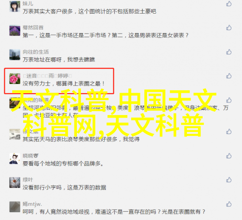Image resolution: width=242 pixels, height=220 pixels.
Task: Open the pink rose avatar
Action: pyautogui.click(x=15, y=79)
